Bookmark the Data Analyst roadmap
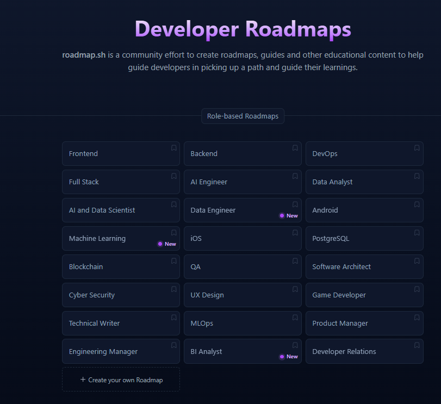Viewport: 441px width, 404px height. point(417,176)
